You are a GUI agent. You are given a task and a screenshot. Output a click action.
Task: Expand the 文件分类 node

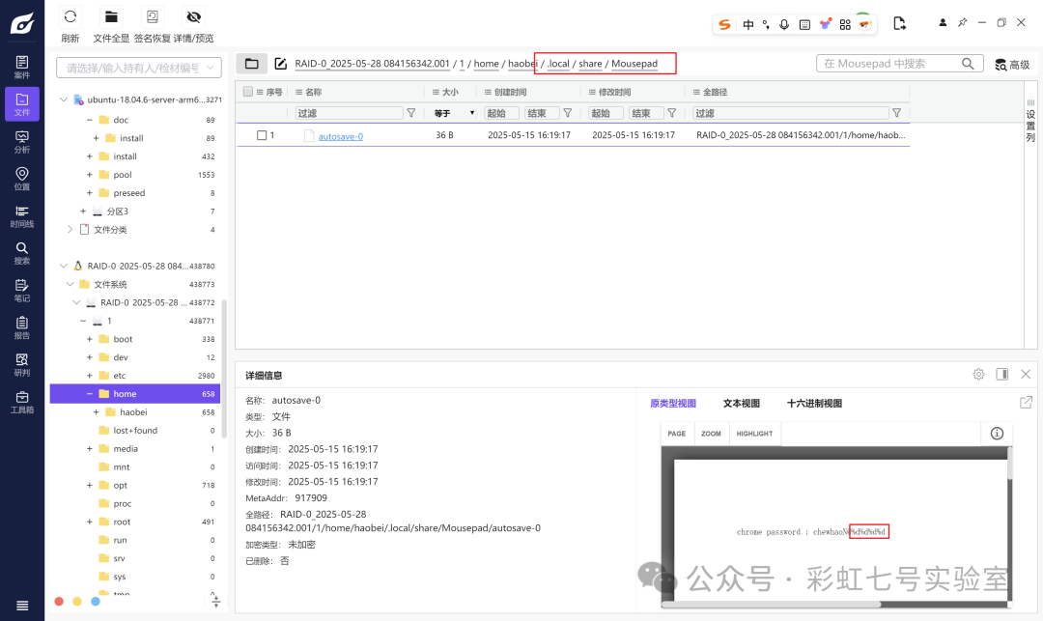point(70,230)
